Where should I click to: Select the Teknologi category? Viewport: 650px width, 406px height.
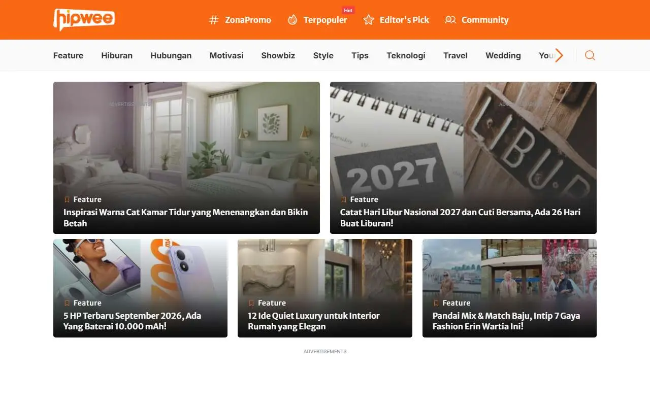(406, 55)
